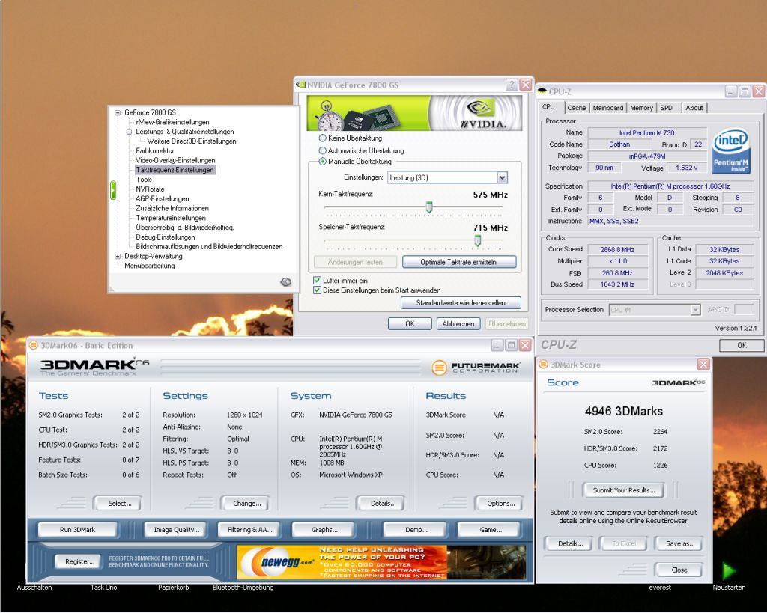Switch to the Memory tab in CPU-Z

641,108
